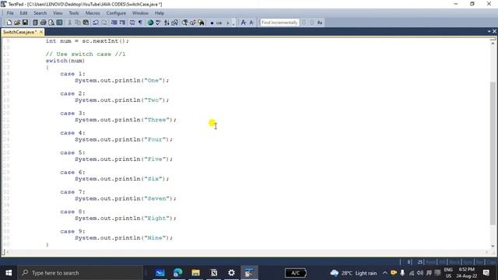Screen dimensions: 498x280
Task: Create a new document from the toolbar
Action: pyautogui.click(x=9, y=23)
